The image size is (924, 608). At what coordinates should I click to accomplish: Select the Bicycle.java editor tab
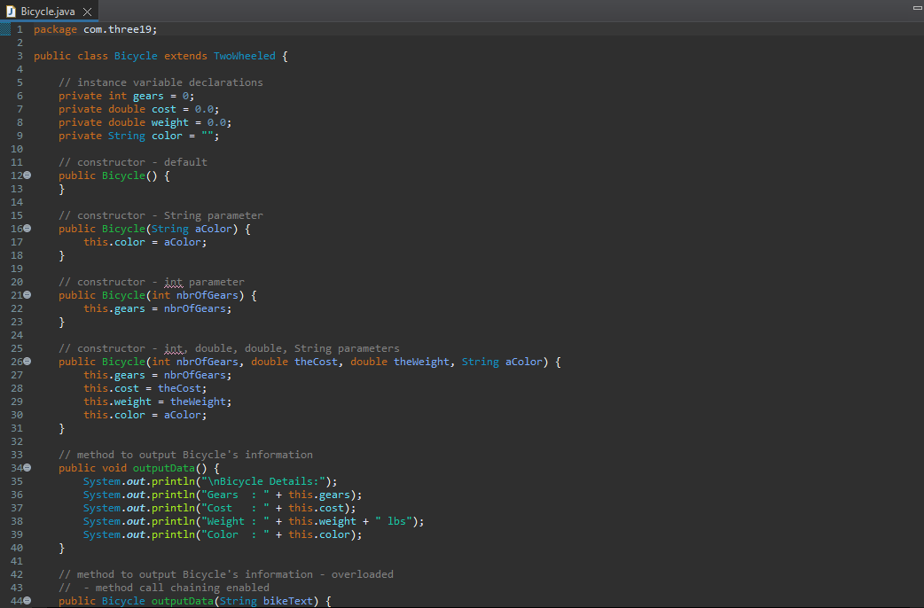49,12
